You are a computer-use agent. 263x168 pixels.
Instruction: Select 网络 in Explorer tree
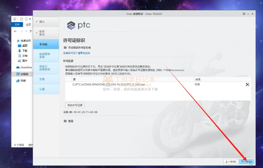(x=21, y=80)
